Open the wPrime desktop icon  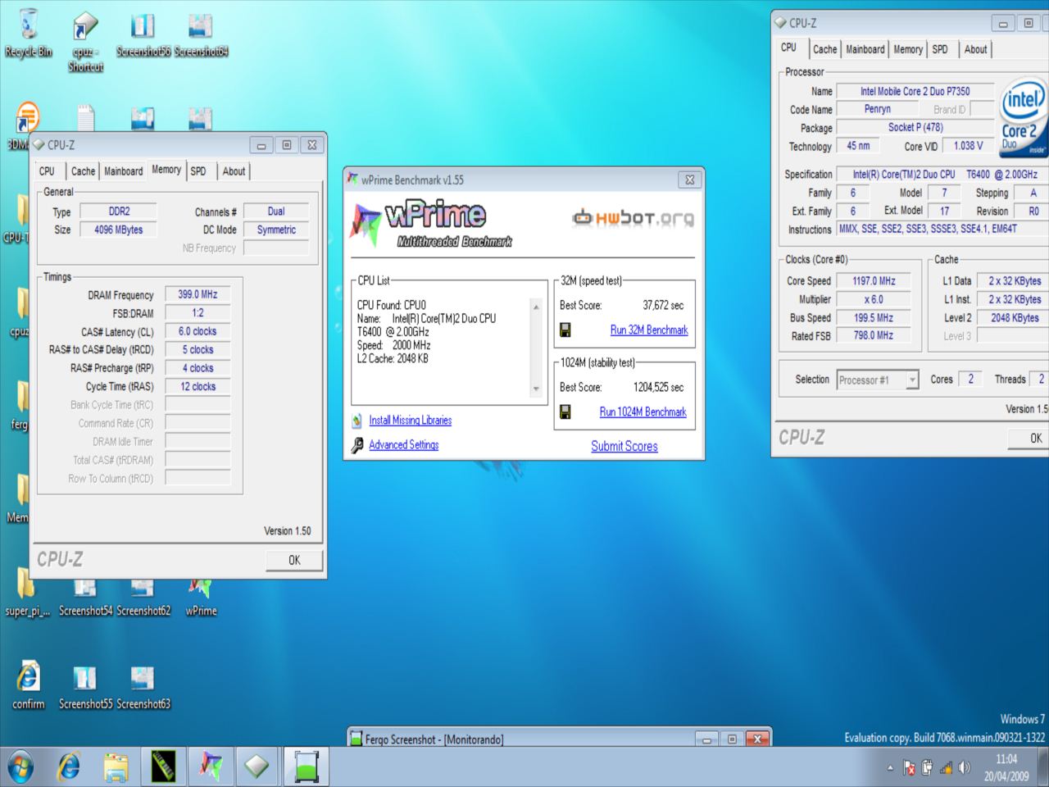[x=201, y=598]
